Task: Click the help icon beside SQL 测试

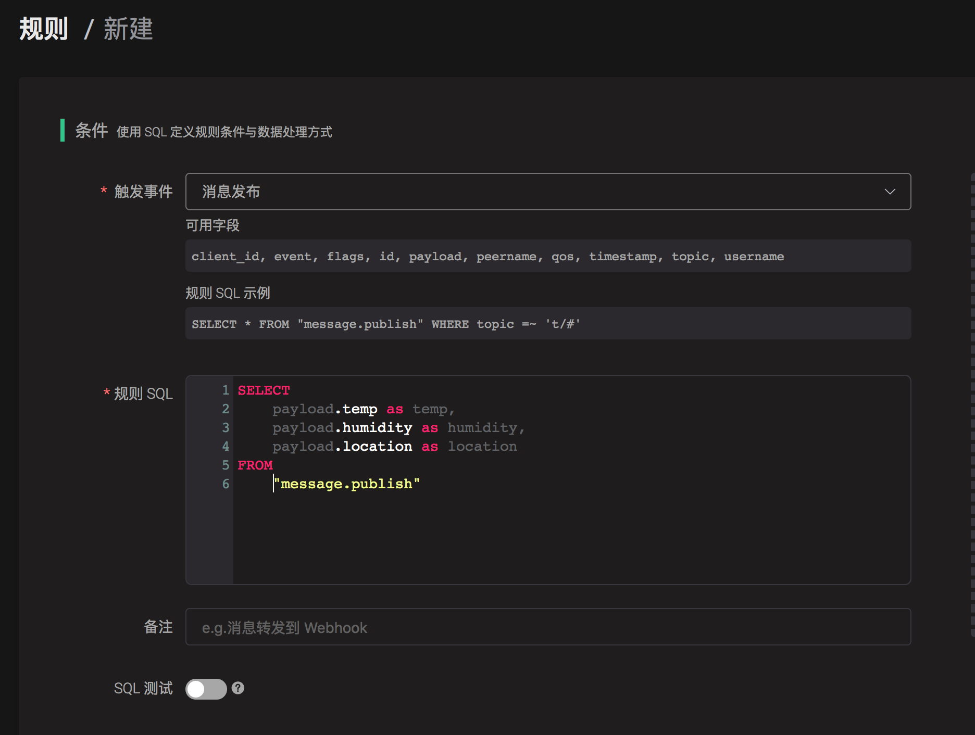Action: coord(238,688)
